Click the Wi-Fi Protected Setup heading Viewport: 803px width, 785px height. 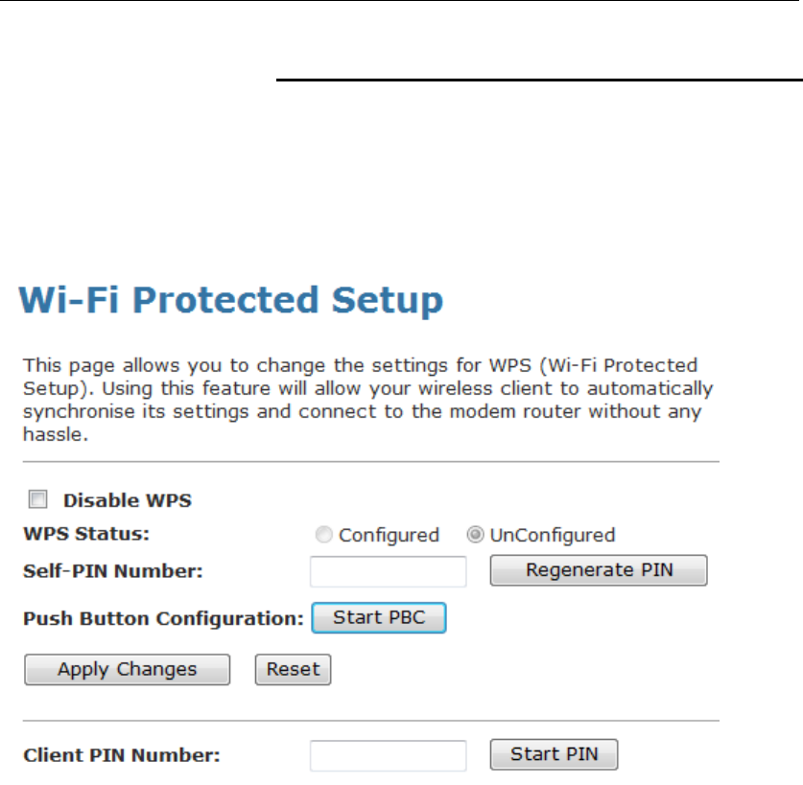[231, 301]
